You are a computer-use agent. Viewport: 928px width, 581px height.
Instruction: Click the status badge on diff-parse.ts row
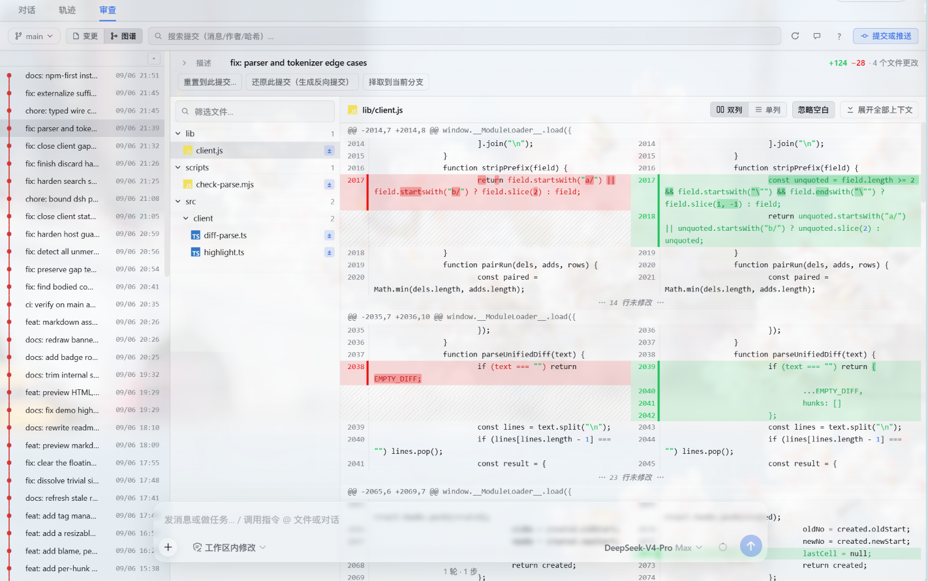(329, 235)
